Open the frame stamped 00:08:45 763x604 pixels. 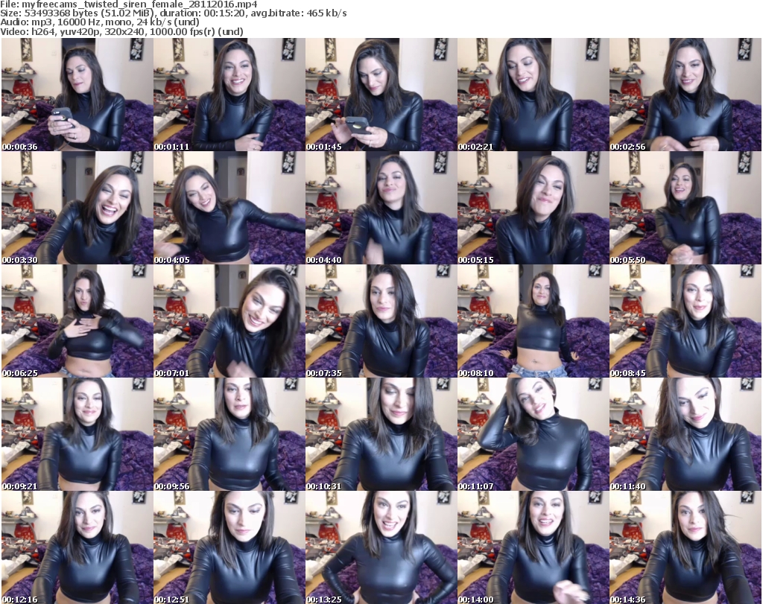pyautogui.click(x=686, y=322)
